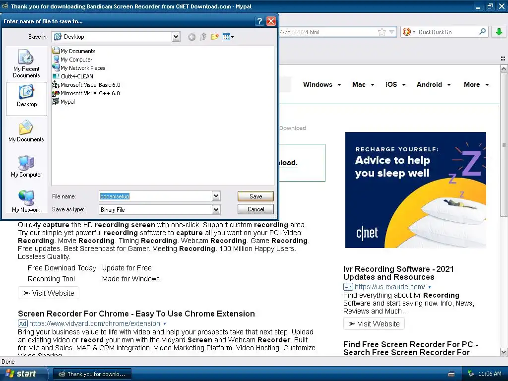Select Desktop in the places bar

(x=27, y=98)
